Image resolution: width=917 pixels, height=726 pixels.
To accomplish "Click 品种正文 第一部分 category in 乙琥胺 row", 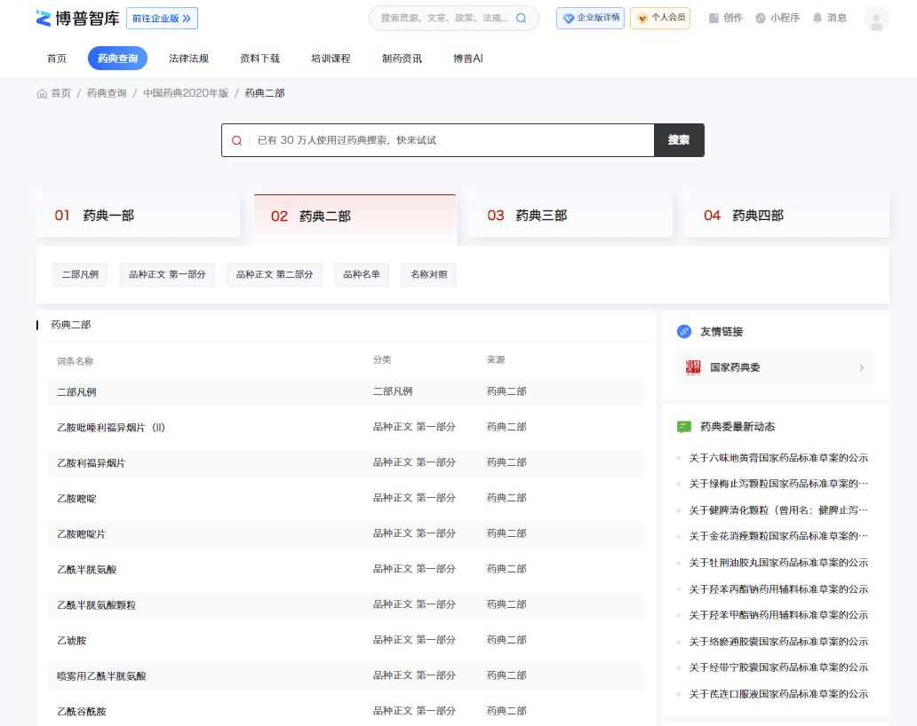I will [414, 640].
